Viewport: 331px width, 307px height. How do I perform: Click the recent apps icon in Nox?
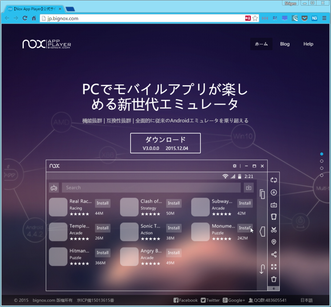pyautogui.click(x=262, y=194)
